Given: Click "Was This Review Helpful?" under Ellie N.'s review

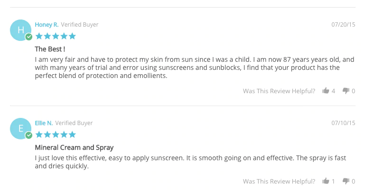Looking at the screenshot, I should (279, 182).
